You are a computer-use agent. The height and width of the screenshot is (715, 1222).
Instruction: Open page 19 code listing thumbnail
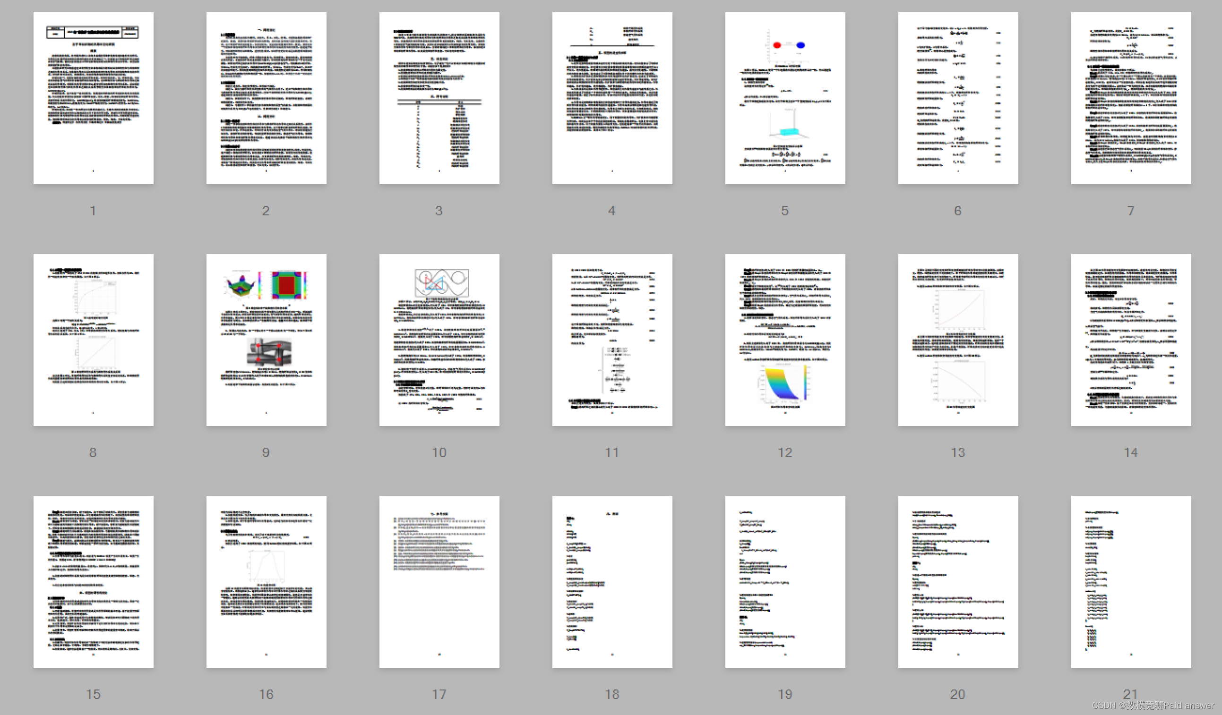785,582
